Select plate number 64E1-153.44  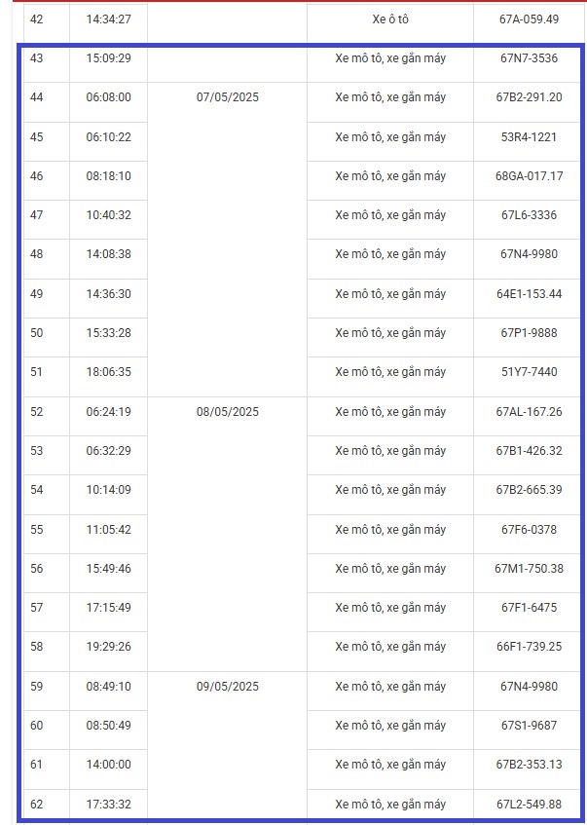[x=529, y=294]
